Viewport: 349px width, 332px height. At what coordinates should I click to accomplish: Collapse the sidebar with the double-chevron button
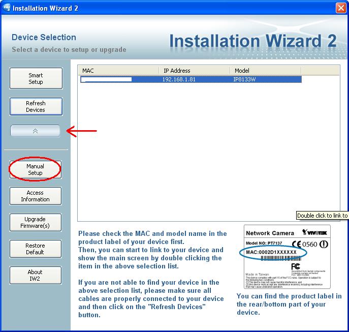[35, 131]
